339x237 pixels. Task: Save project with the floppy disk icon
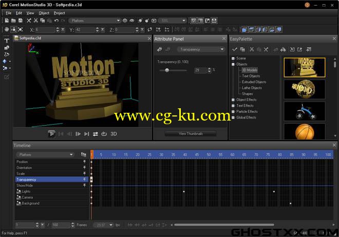(x=21, y=21)
